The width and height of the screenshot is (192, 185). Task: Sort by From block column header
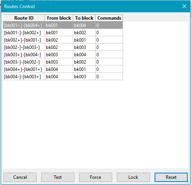59,18
